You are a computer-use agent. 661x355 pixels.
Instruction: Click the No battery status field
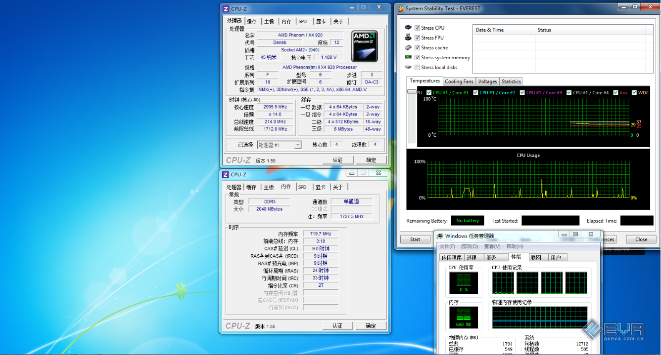coord(468,221)
